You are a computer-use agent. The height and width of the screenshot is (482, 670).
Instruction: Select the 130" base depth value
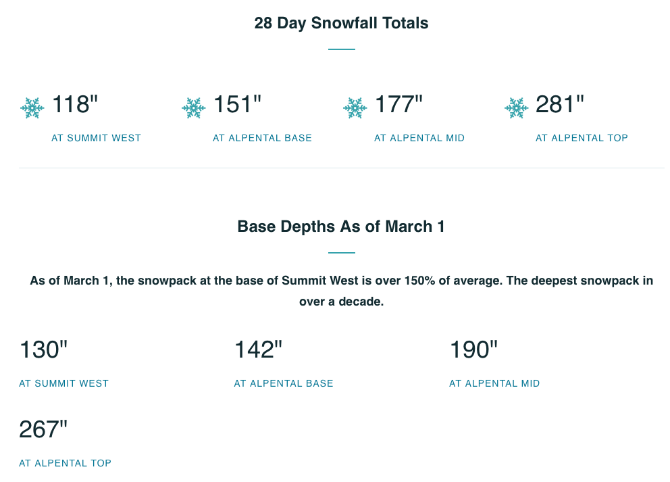point(44,350)
